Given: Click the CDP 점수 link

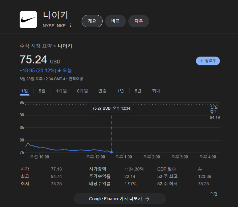Looking at the screenshot, I should [167, 169].
